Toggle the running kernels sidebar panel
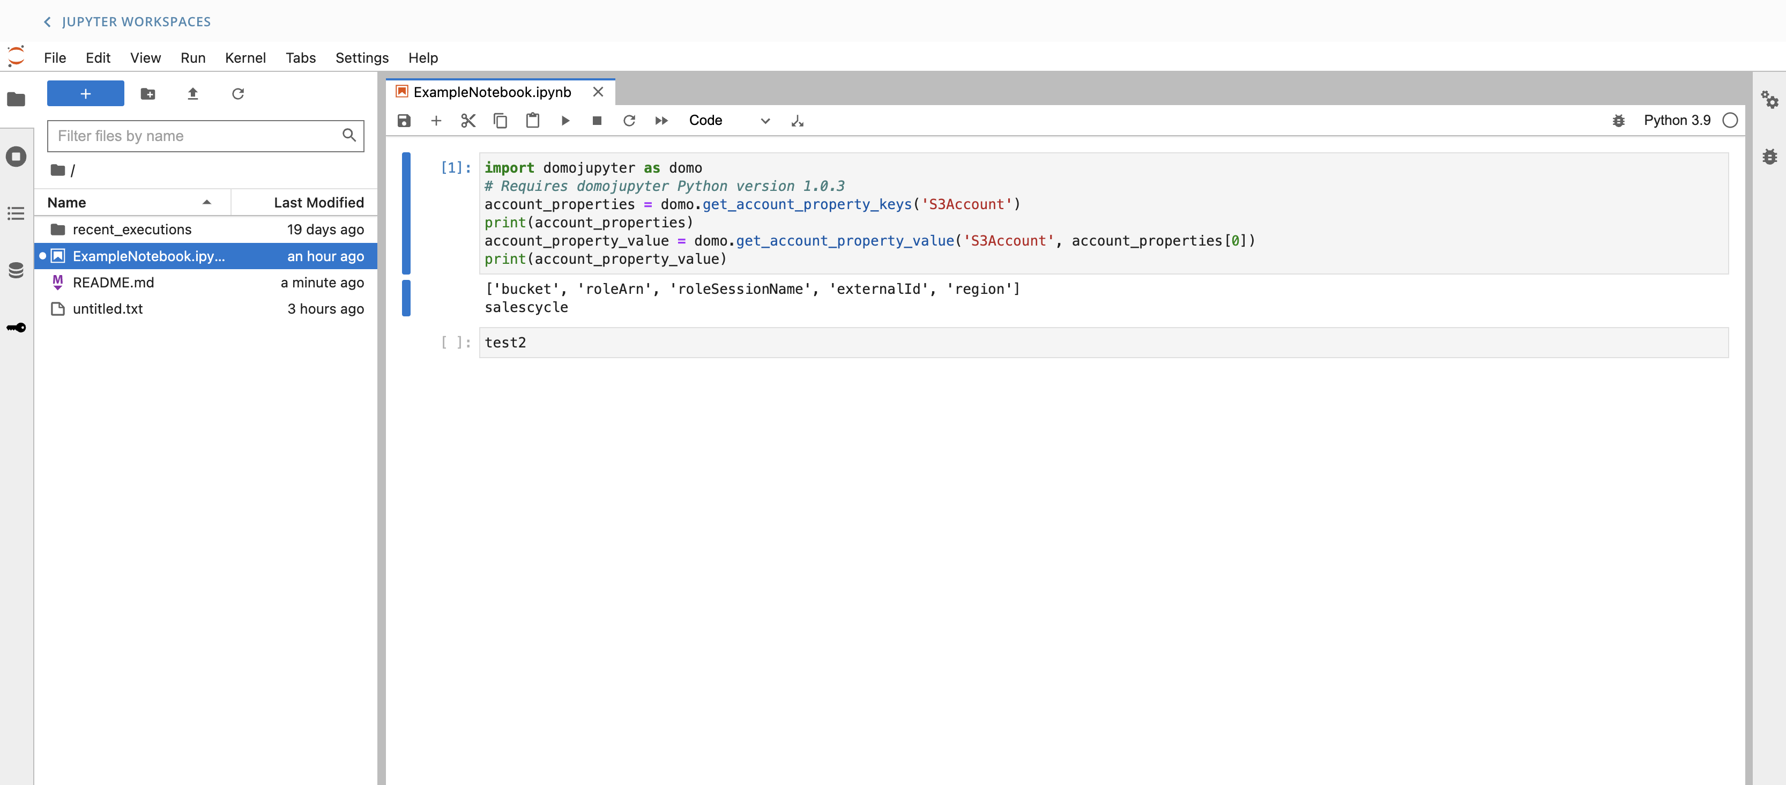Image resolution: width=1786 pixels, height=785 pixels. pyautogui.click(x=16, y=157)
